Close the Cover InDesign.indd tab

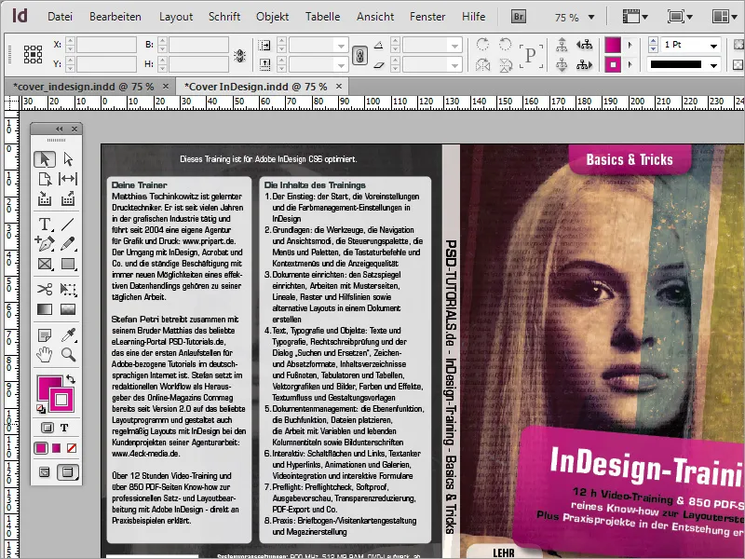click(x=339, y=86)
